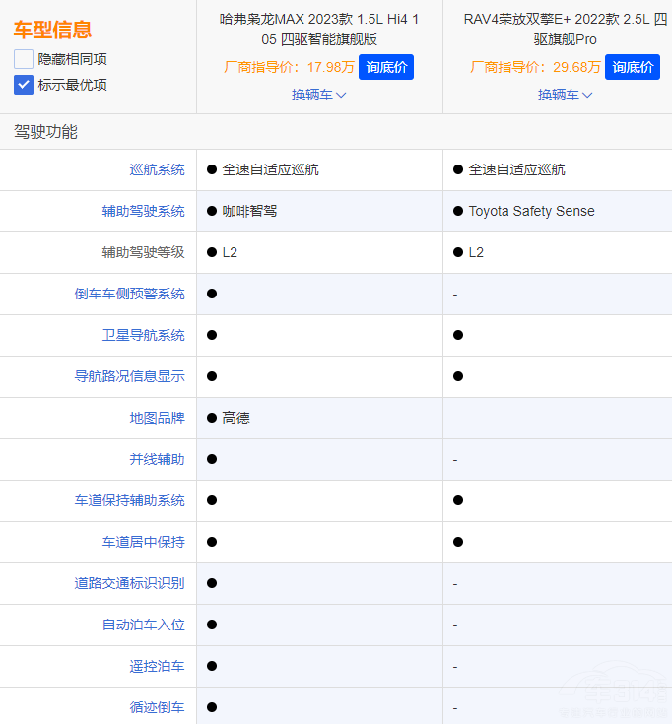Open the 车道居中保持 link

143,542
